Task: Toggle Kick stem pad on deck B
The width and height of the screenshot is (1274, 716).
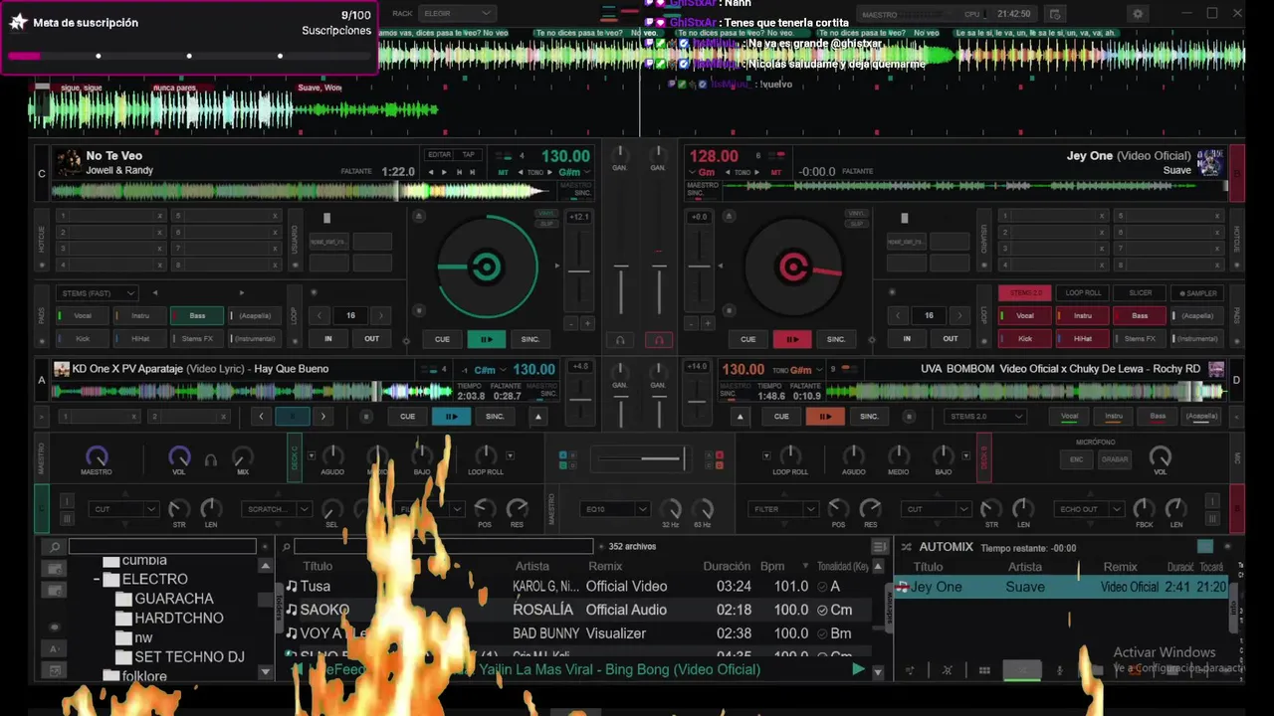Action: (x=1024, y=338)
